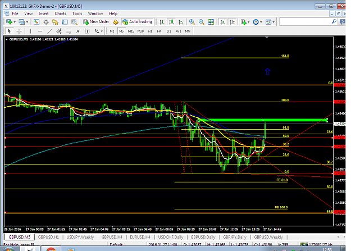This screenshot has height=251, width=351.
Task: Open the Templates icon
Action: click(x=268, y=22)
